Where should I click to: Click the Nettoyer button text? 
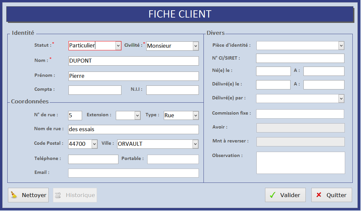(34, 195)
